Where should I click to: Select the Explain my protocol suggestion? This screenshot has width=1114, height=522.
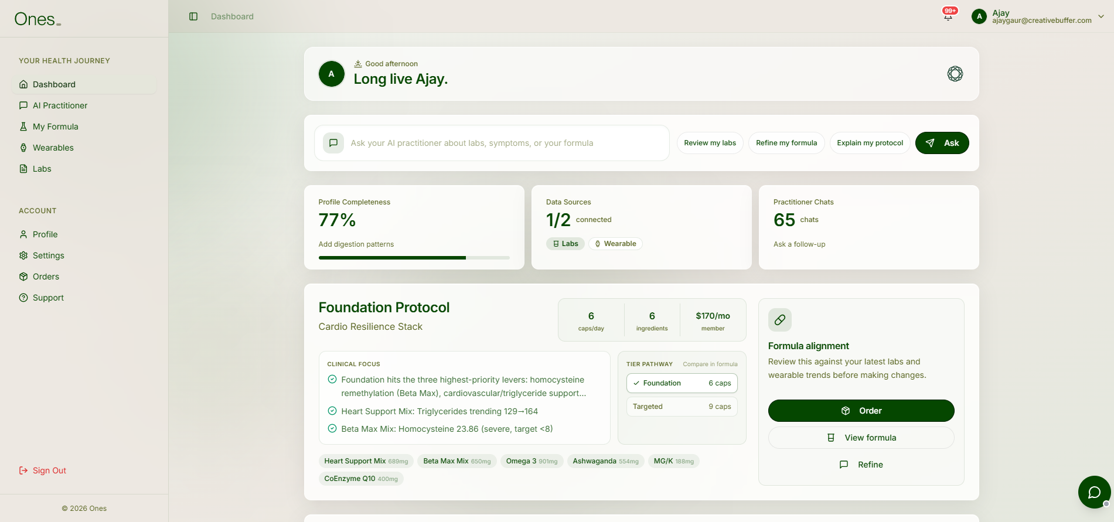pyautogui.click(x=870, y=143)
